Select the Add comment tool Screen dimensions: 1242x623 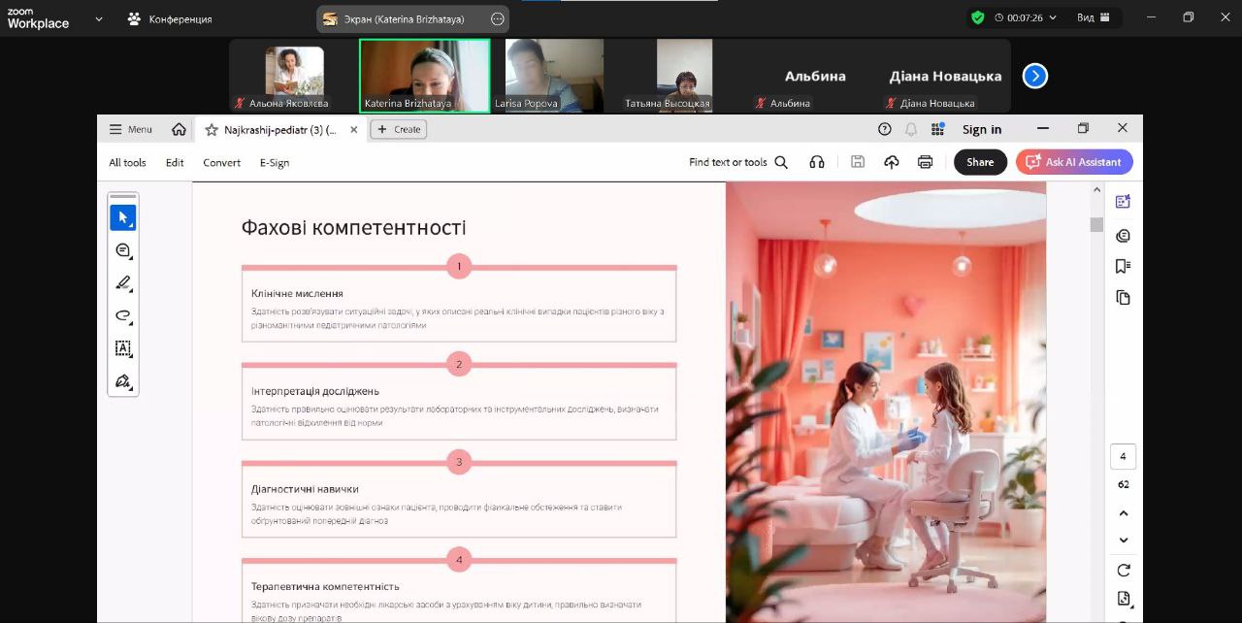pyautogui.click(x=122, y=250)
